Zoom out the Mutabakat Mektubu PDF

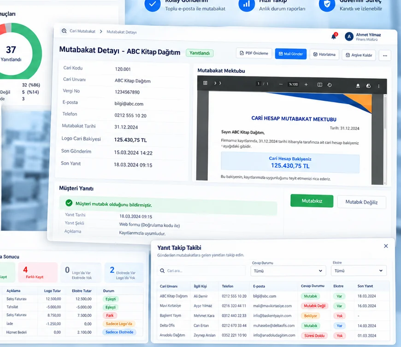(x=281, y=84)
